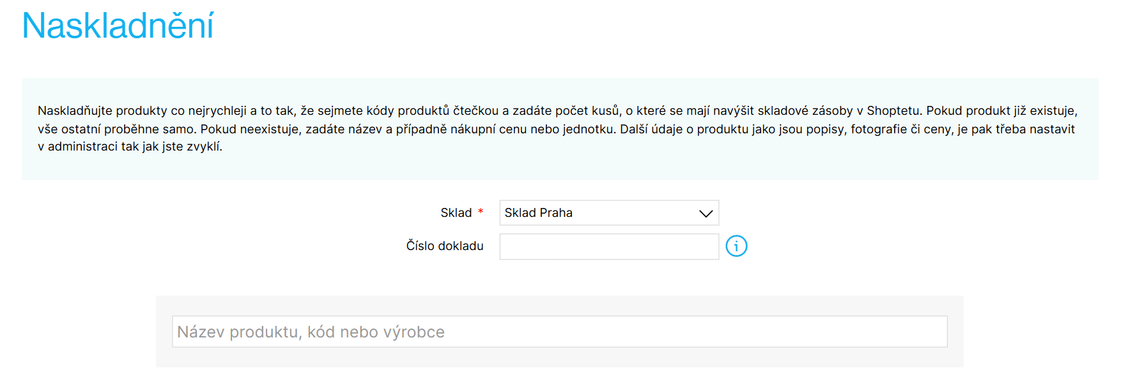The width and height of the screenshot is (1121, 377).
Task: Click 'vše ostatní proběhne samo' in the info box
Action: pos(117,129)
